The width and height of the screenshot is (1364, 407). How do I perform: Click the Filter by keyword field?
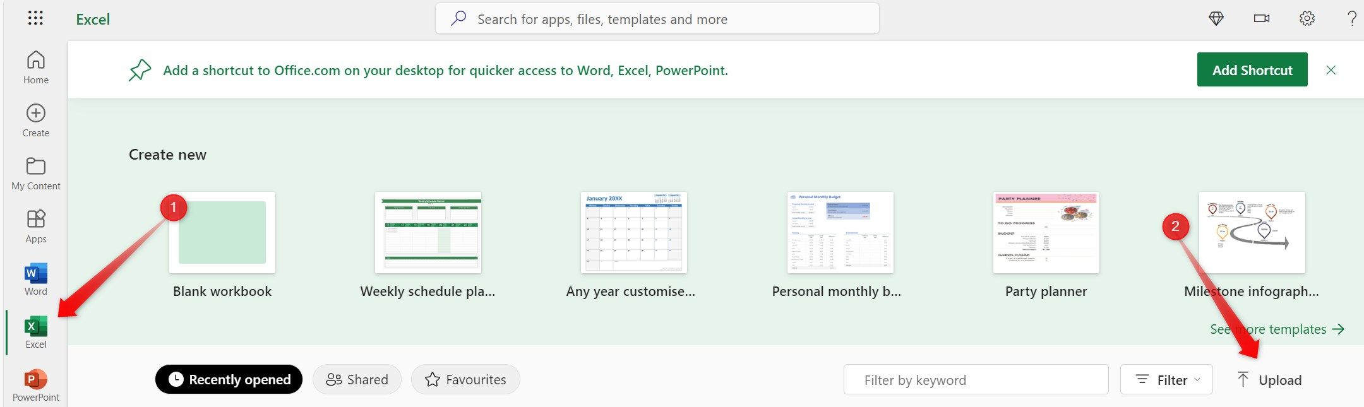[976, 379]
